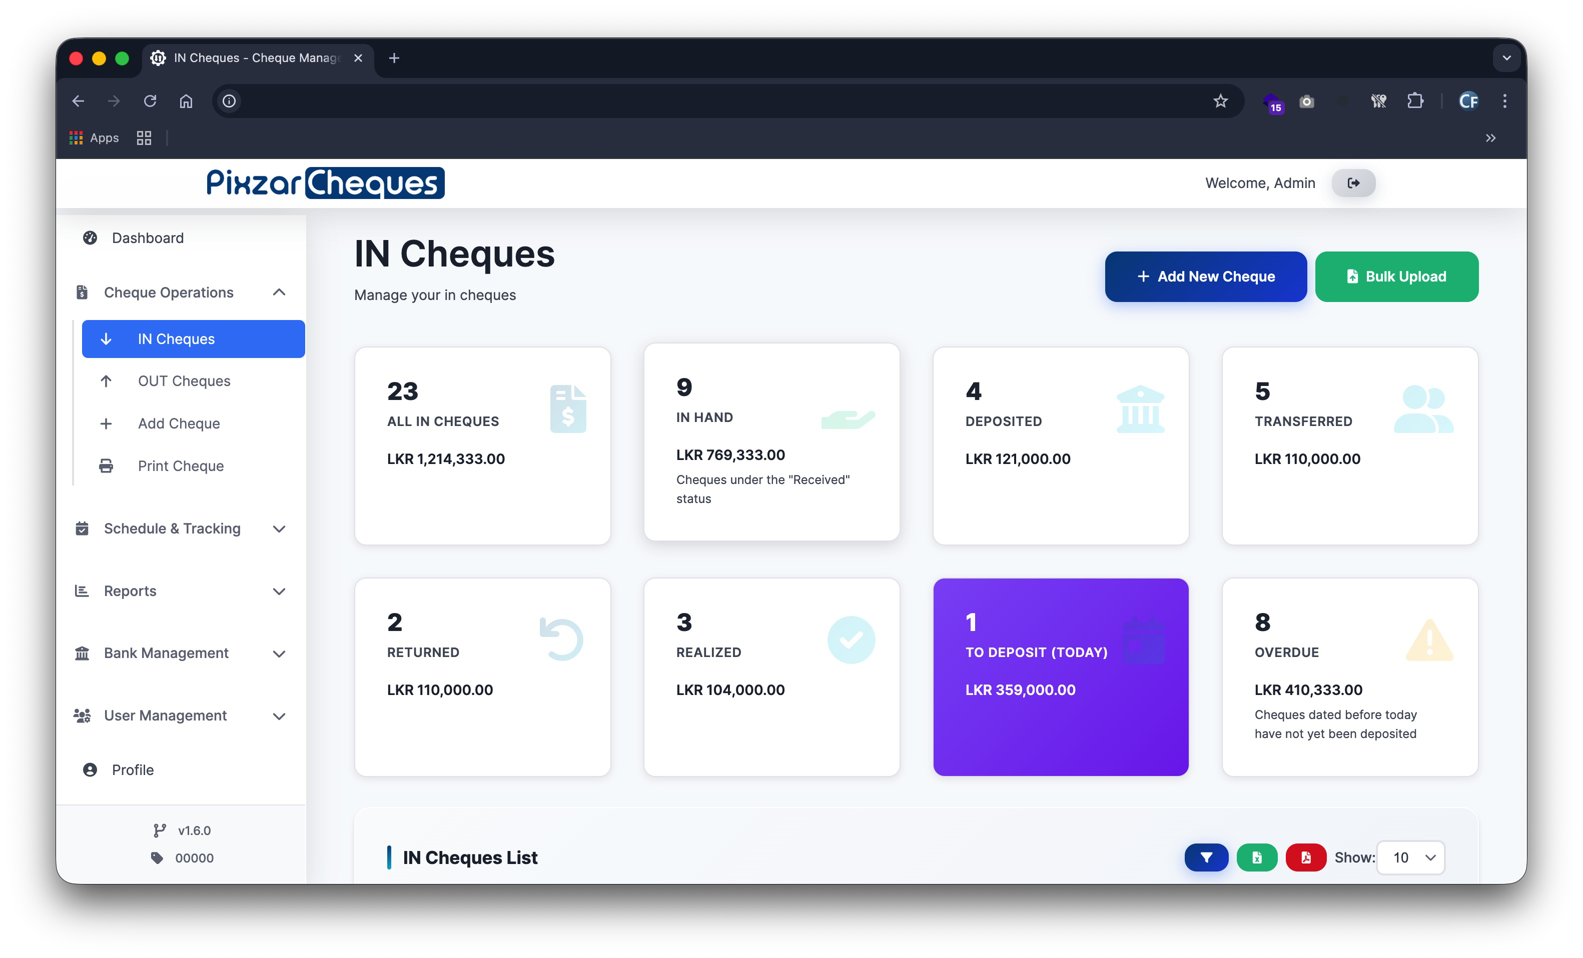
Task: Collapse the Cheque Operations section
Action: click(x=279, y=292)
